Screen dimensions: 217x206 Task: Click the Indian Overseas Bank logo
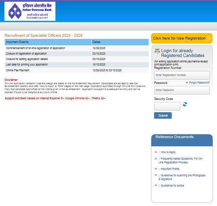click(x=30, y=11)
